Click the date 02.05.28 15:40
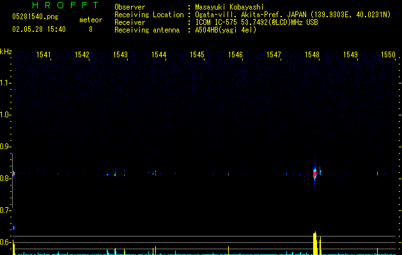 [39, 29]
